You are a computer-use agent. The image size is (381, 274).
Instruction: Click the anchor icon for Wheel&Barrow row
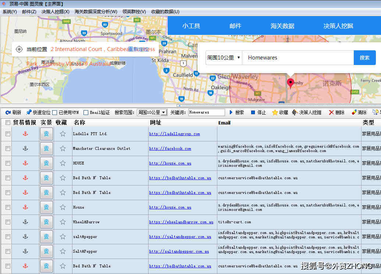tap(25, 222)
